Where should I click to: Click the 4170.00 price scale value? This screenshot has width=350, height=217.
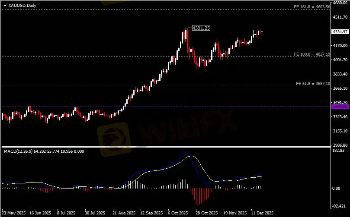340,46
